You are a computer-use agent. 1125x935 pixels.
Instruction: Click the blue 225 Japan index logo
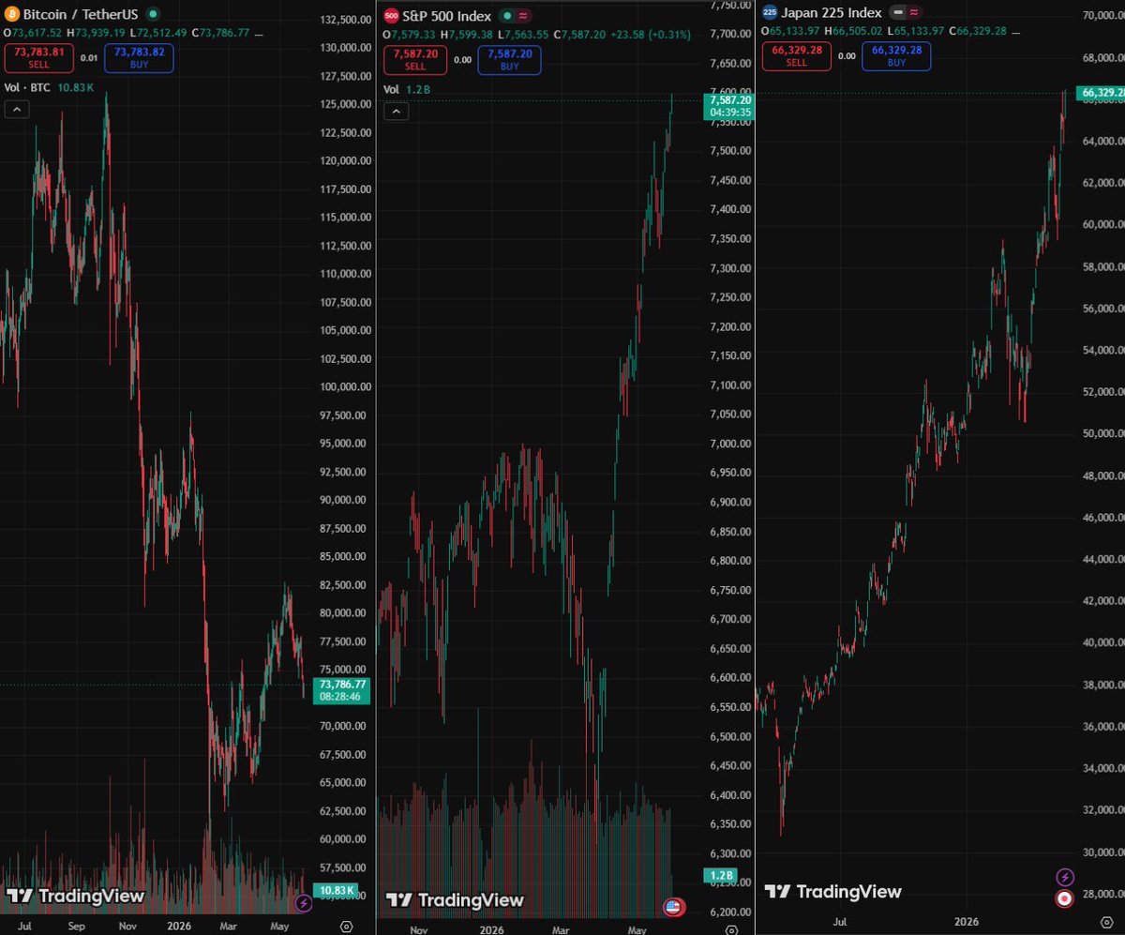tap(770, 12)
